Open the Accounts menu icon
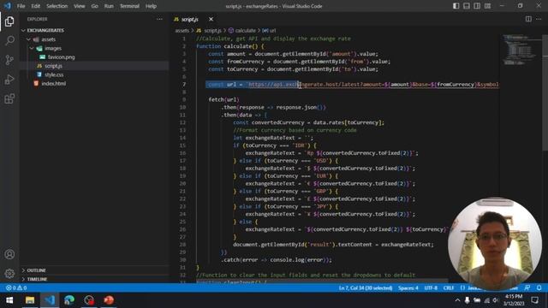Image resolution: width=548 pixels, height=308 pixels. (9, 254)
